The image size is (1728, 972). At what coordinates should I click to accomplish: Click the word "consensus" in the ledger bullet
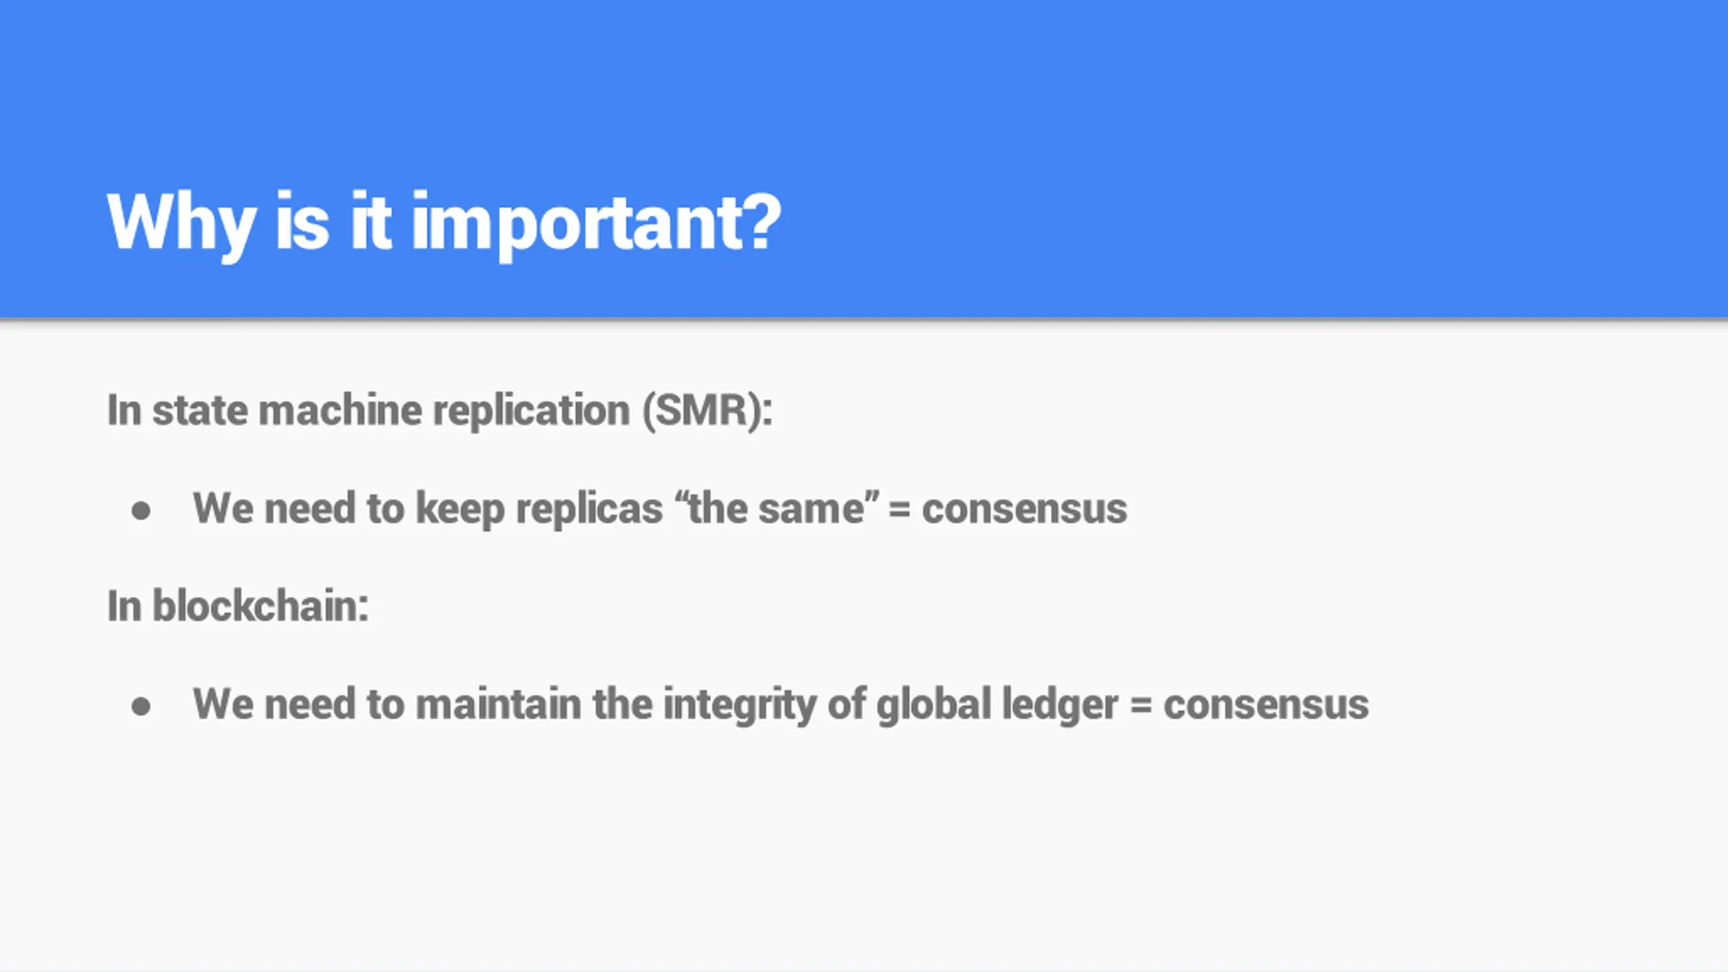click(1266, 705)
